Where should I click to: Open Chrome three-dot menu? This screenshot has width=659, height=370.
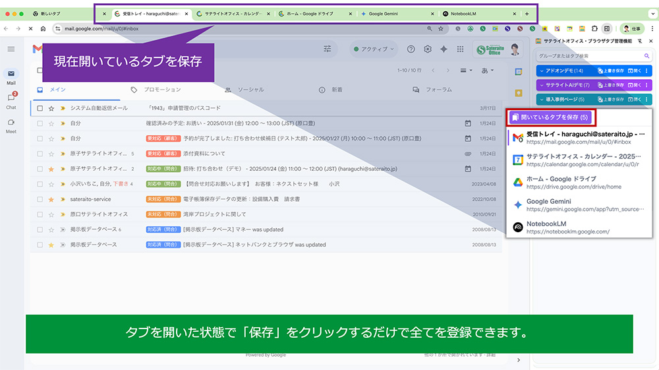coord(652,28)
